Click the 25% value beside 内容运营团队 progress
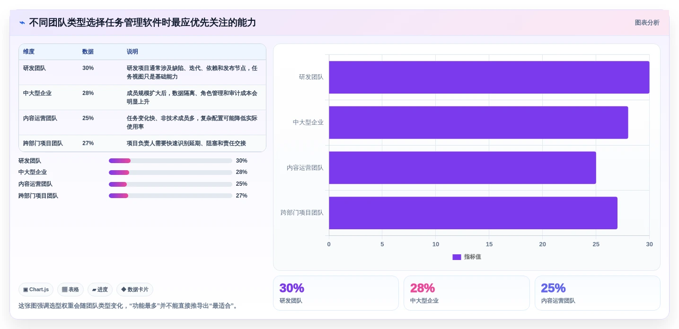Screen dimensions: 679x329 coord(242,184)
